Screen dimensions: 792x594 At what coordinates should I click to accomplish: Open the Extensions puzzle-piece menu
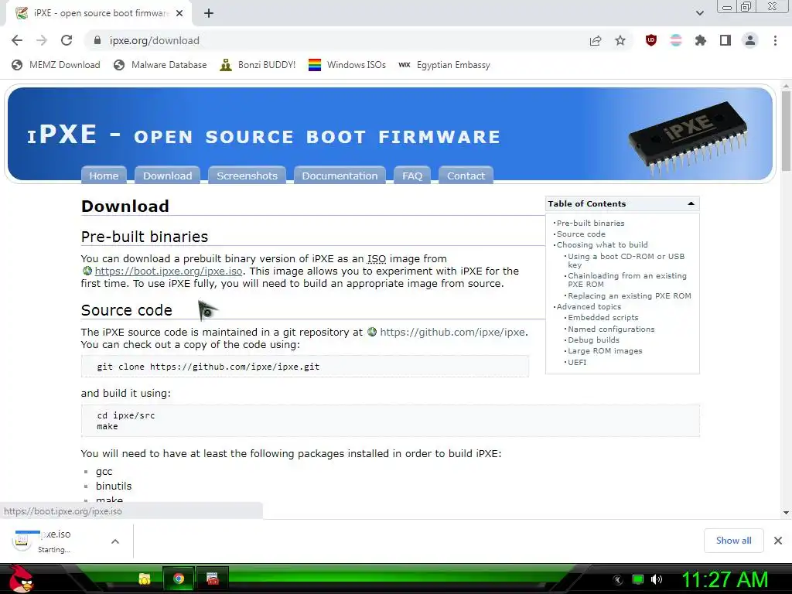tap(700, 40)
